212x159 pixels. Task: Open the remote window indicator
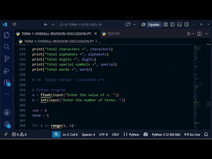(x=6, y=134)
